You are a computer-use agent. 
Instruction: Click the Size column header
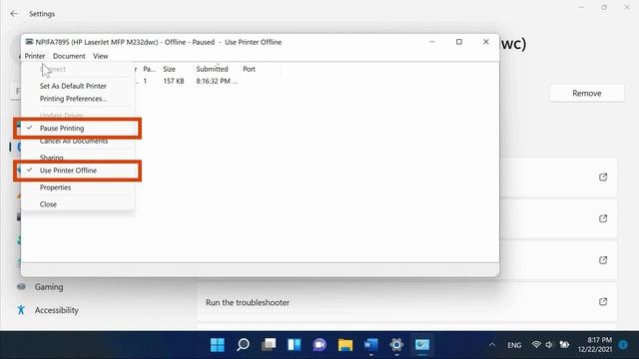[x=169, y=69]
